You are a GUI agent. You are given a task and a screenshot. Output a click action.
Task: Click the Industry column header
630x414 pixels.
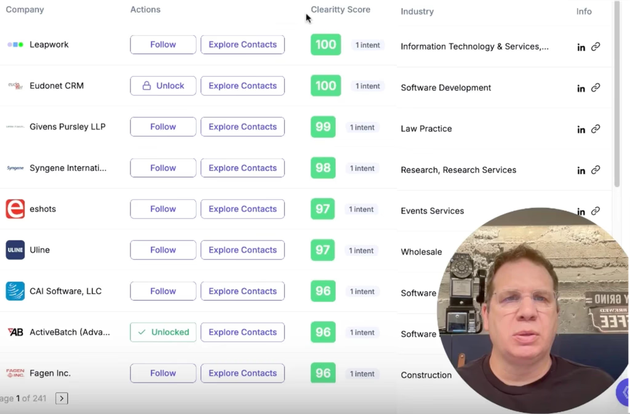coord(417,12)
